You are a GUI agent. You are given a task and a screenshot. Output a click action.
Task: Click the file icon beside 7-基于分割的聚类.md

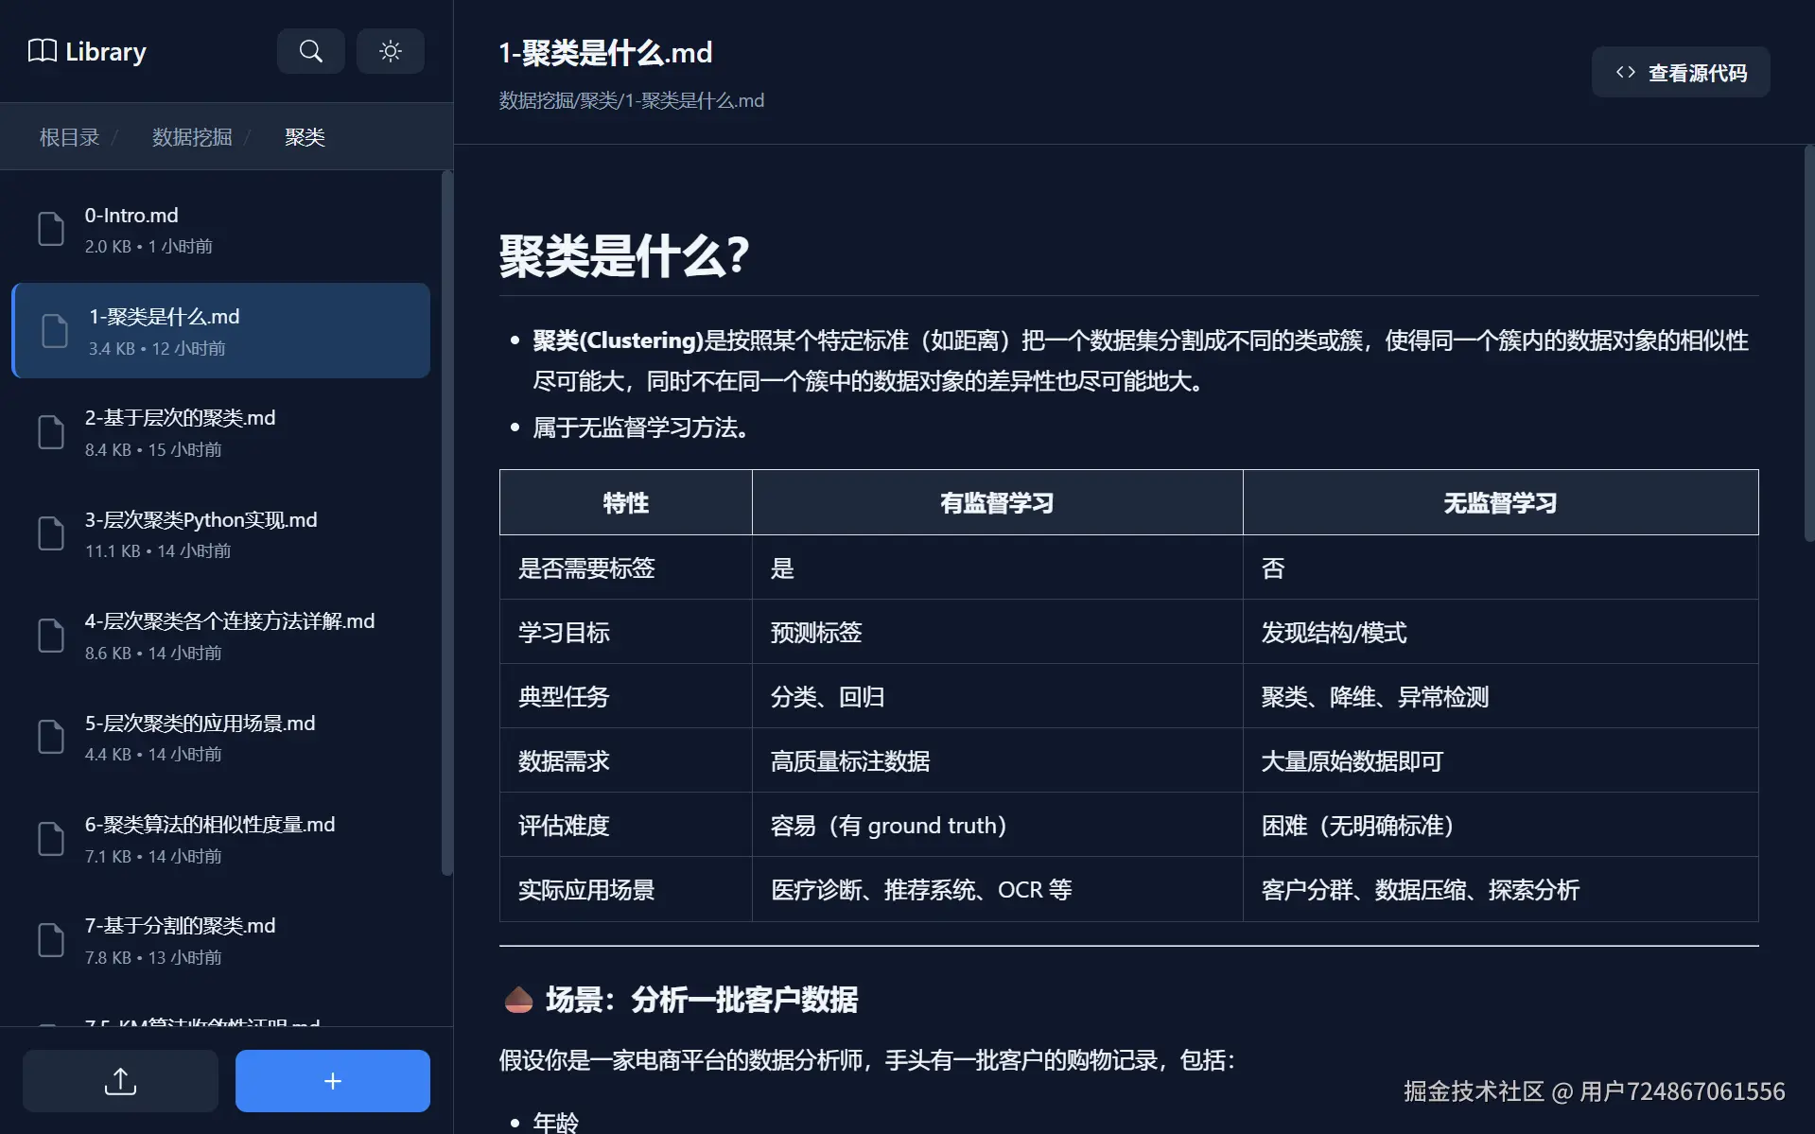pos(51,939)
